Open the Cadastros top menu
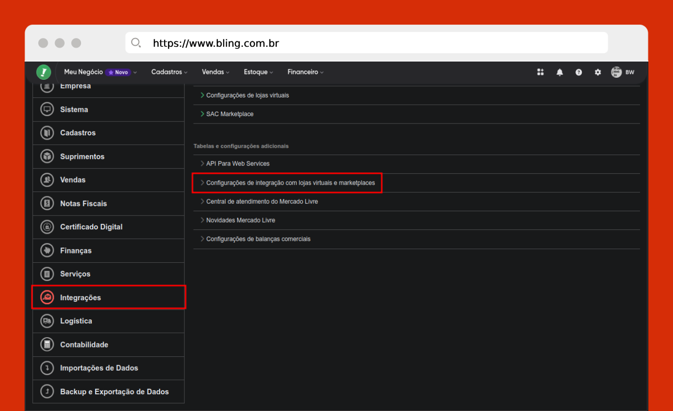This screenshot has width=673, height=411. tap(169, 72)
